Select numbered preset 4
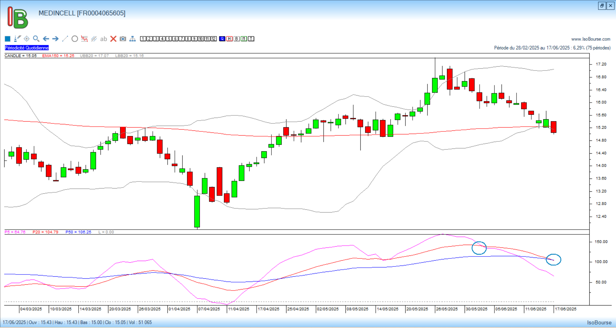The height and width of the screenshot is (328, 616). (x=162, y=39)
